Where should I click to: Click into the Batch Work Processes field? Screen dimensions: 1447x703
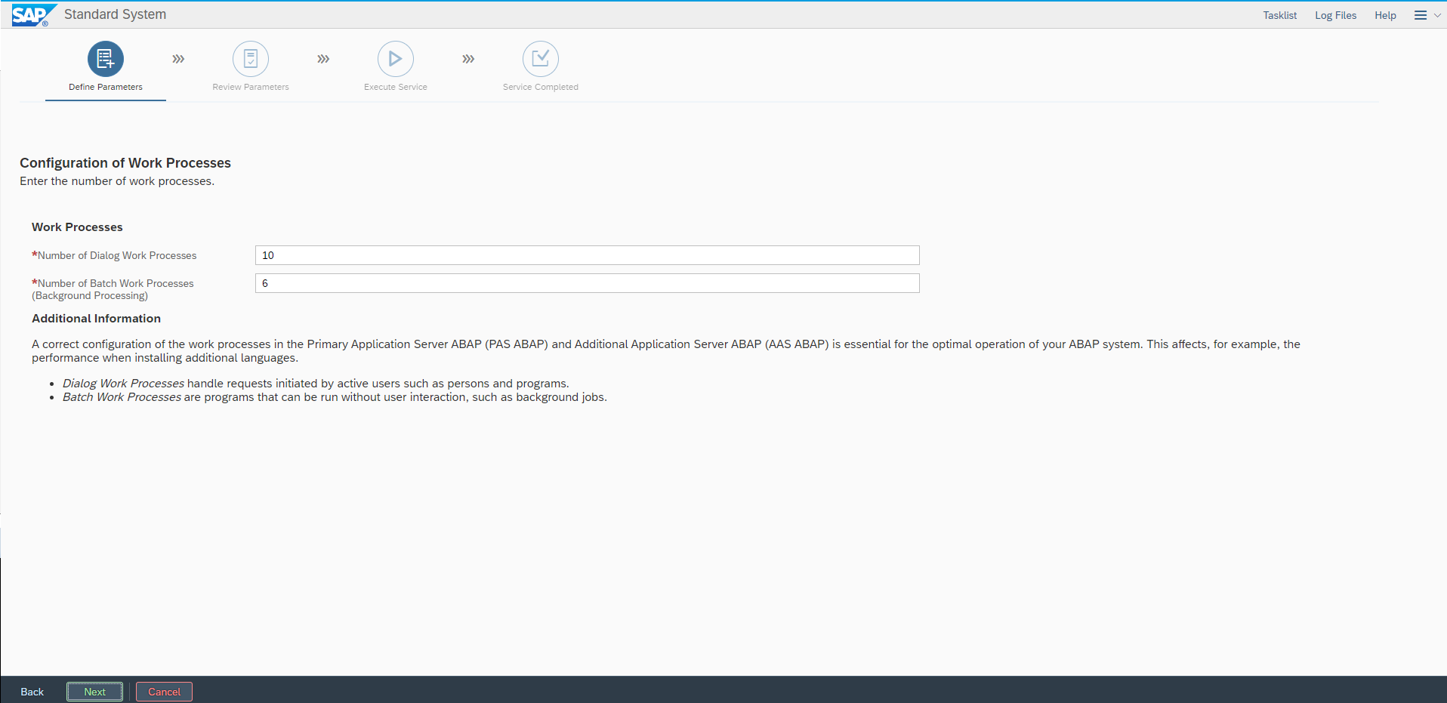(587, 283)
